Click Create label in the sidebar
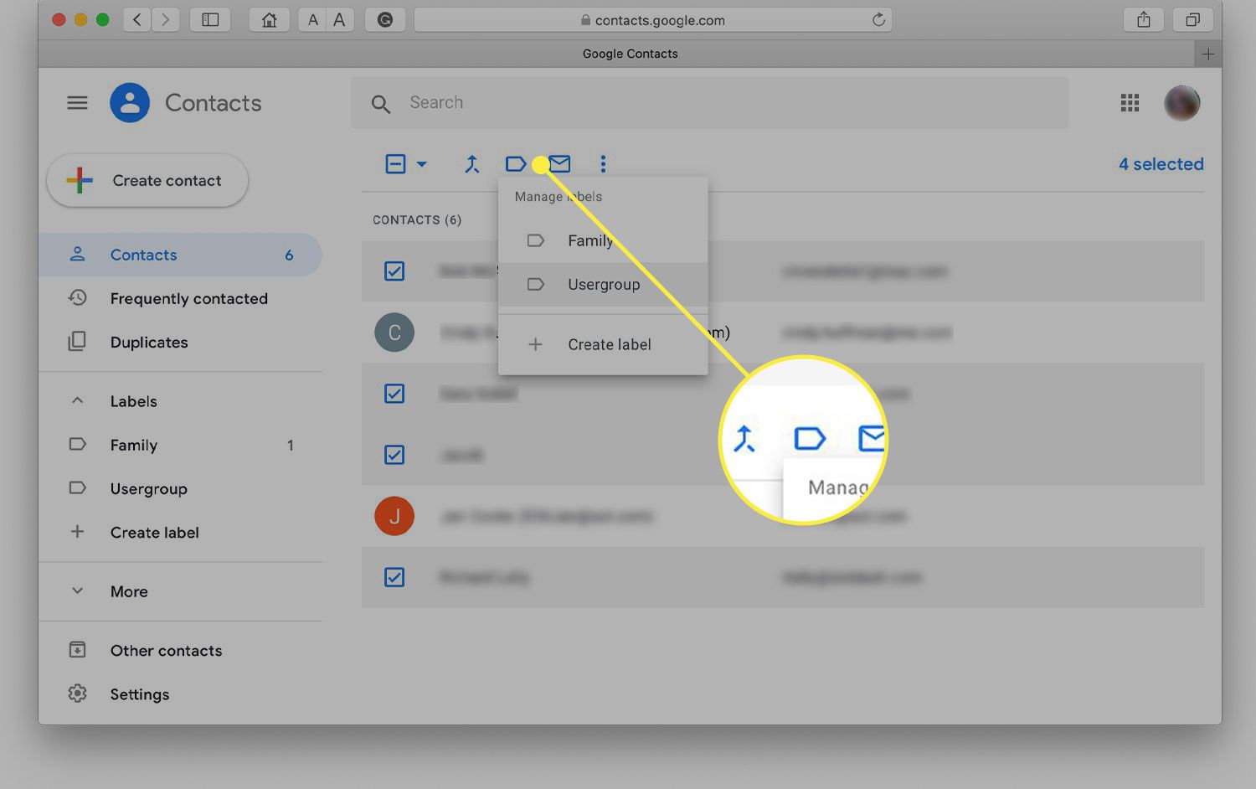This screenshot has width=1256, height=789. 180,532
